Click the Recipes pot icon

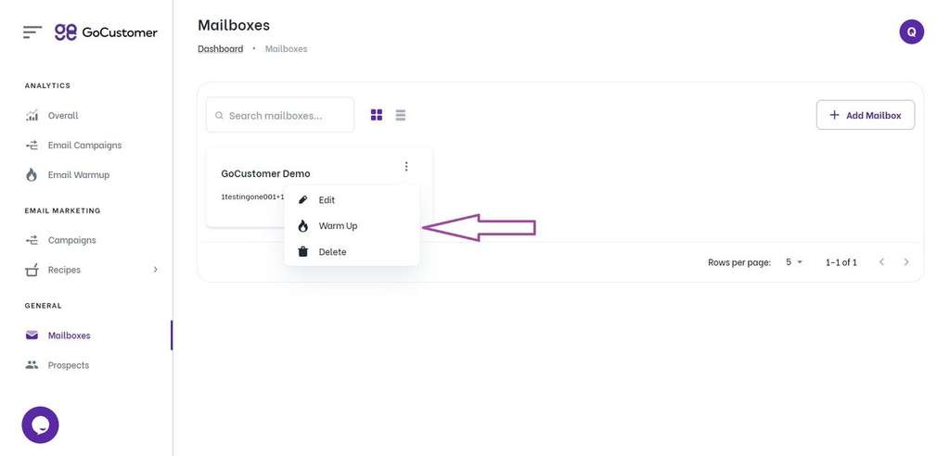click(x=32, y=270)
